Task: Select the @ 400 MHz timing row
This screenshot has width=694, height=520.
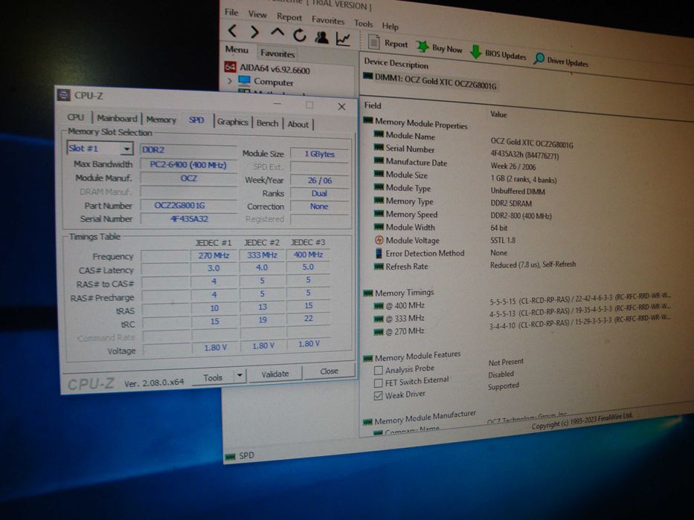Action: tap(399, 305)
